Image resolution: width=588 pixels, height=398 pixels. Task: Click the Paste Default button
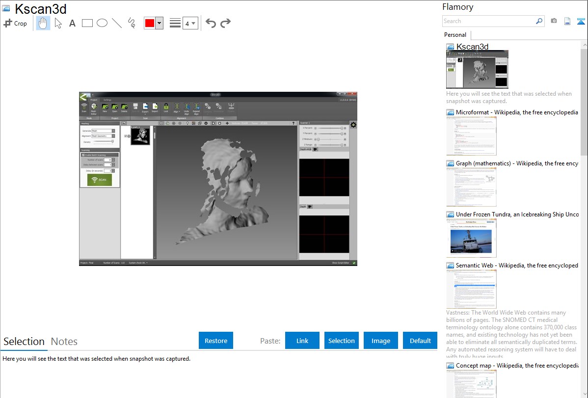[x=420, y=341]
